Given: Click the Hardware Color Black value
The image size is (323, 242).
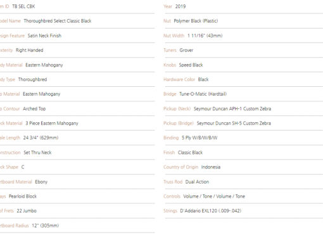Looking at the screenshot, I should click(x=203, y=79).
